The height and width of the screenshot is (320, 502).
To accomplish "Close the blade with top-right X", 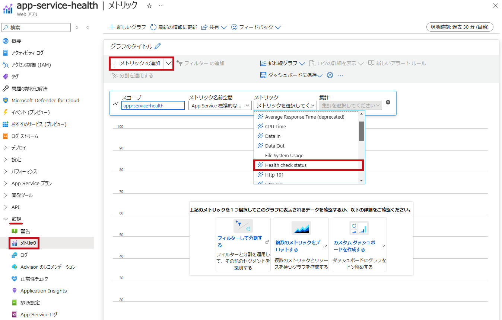I will 495,6.
